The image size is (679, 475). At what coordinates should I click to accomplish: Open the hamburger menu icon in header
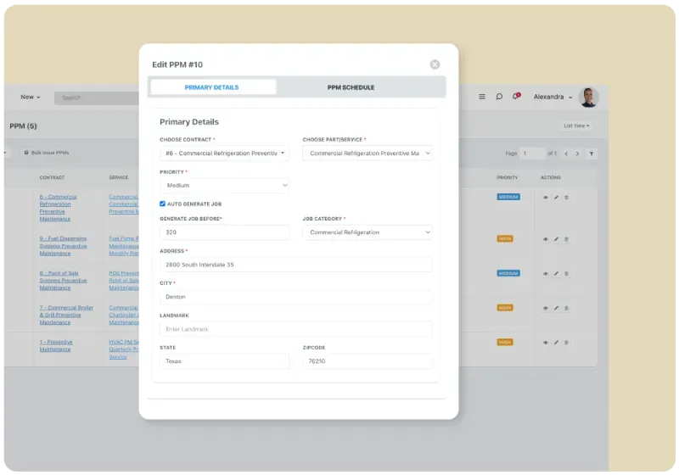pyautogui.click(x=482, y=97)
